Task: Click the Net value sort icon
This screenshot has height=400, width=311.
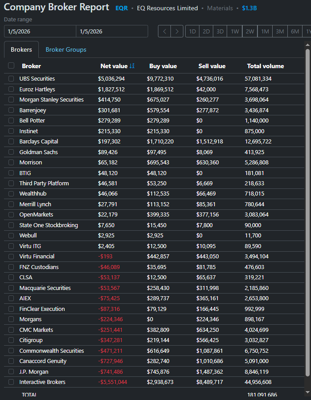Action: click(x=132, y=66)
